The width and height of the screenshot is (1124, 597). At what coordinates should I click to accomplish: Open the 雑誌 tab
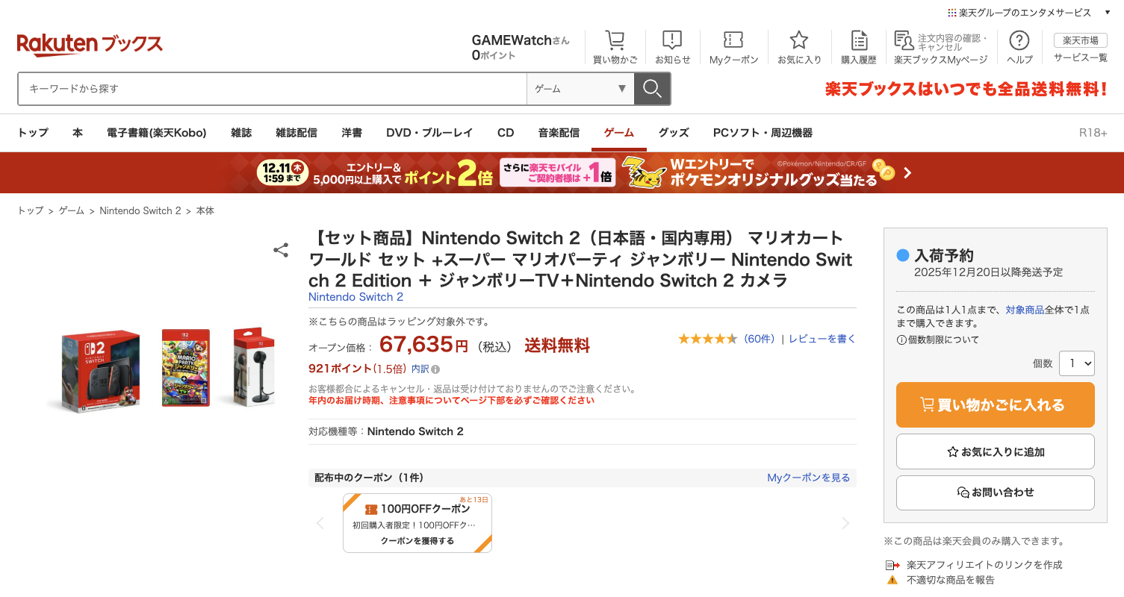241,133
